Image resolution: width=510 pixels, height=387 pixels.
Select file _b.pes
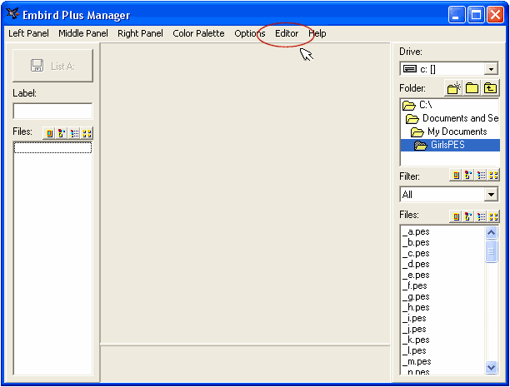pos(416,242)
